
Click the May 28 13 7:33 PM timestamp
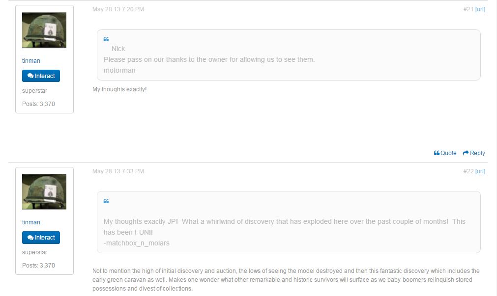tap(118, 171)
